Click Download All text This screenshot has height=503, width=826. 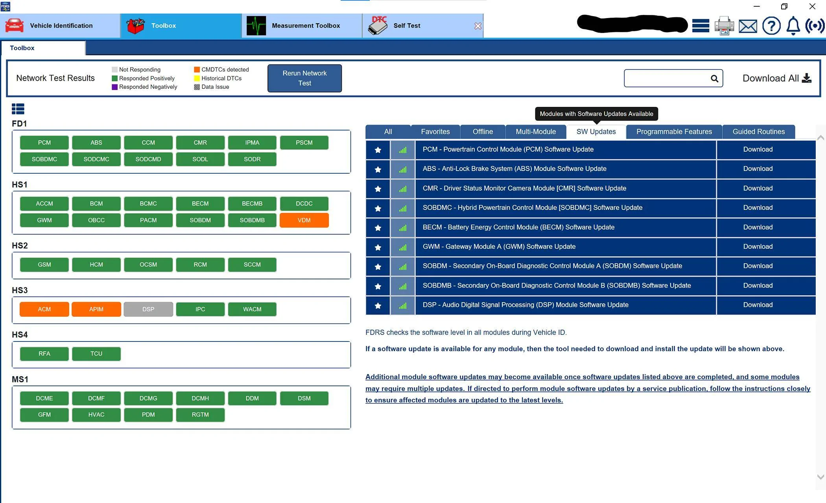coord(771,78)
